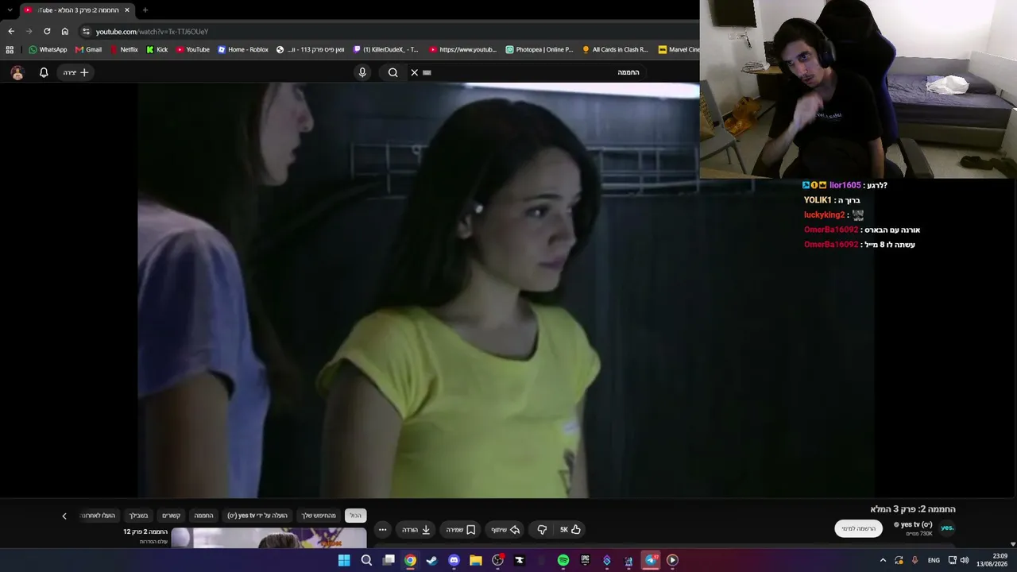This screenshot has width=1017, height=572.
Task: Reload the YouTube page
Action: click(x=47, y=31)
